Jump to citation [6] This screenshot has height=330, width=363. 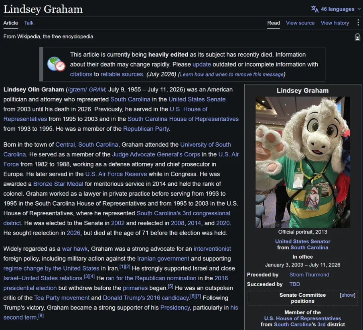(x=193, y=296)
